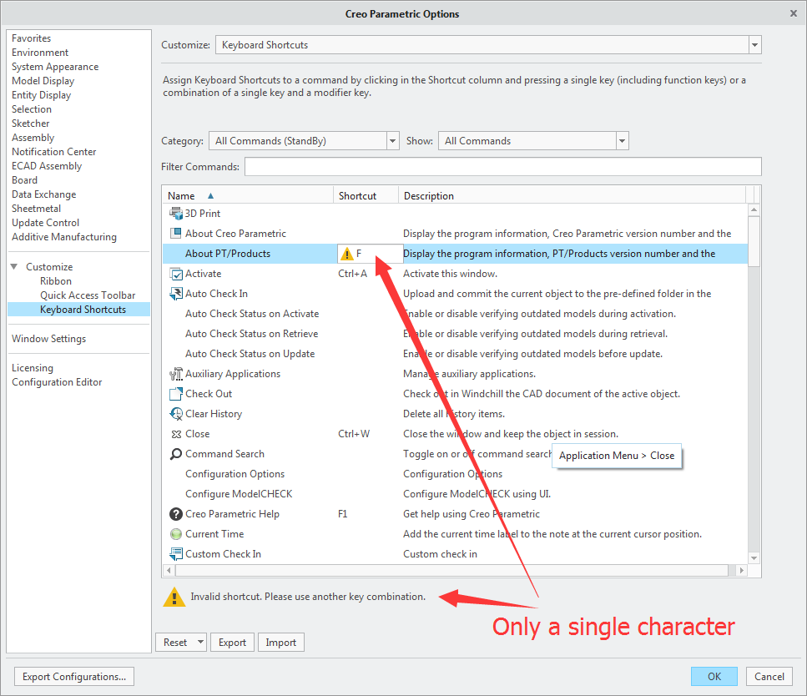Viewport: 807px width, 696px height.
Task: Select Model Display page
Action: point(43,81)
